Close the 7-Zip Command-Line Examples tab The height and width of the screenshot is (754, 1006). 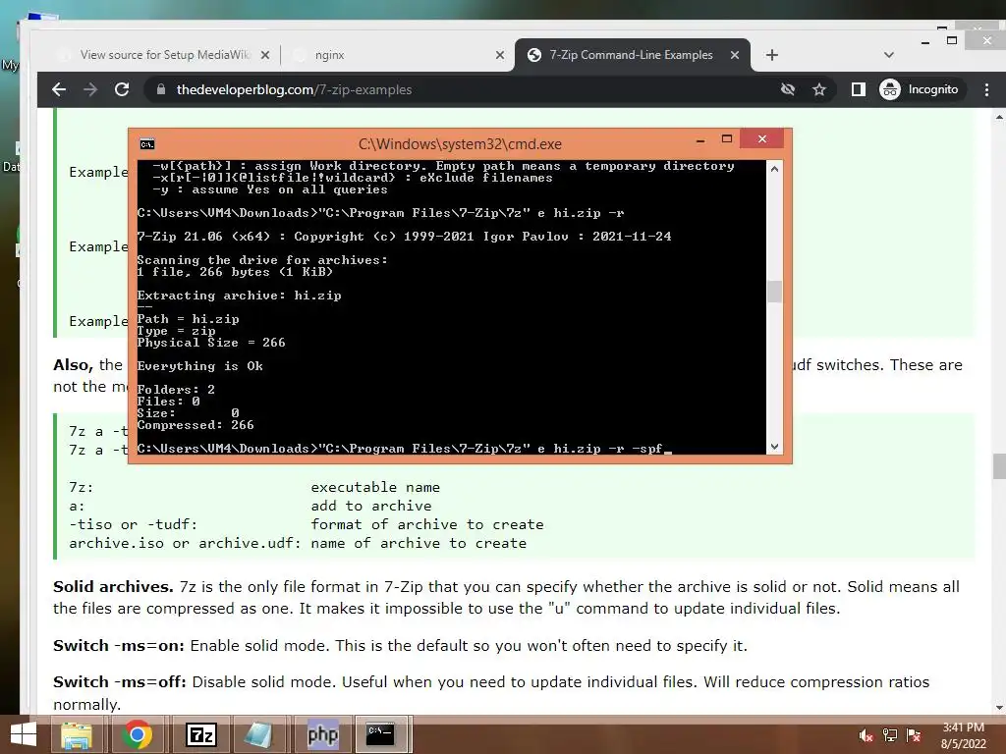(735, 55)
